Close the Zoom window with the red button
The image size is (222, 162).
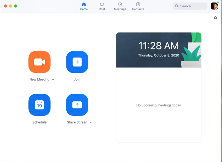tap(6, 6)
